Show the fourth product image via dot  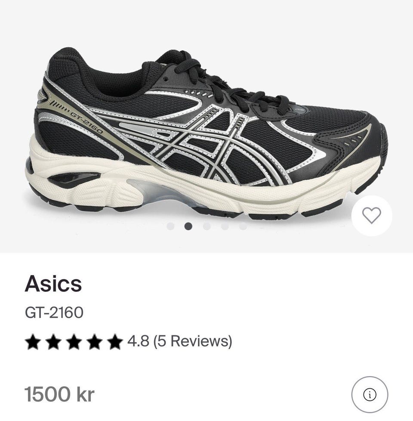click(225, 226)
